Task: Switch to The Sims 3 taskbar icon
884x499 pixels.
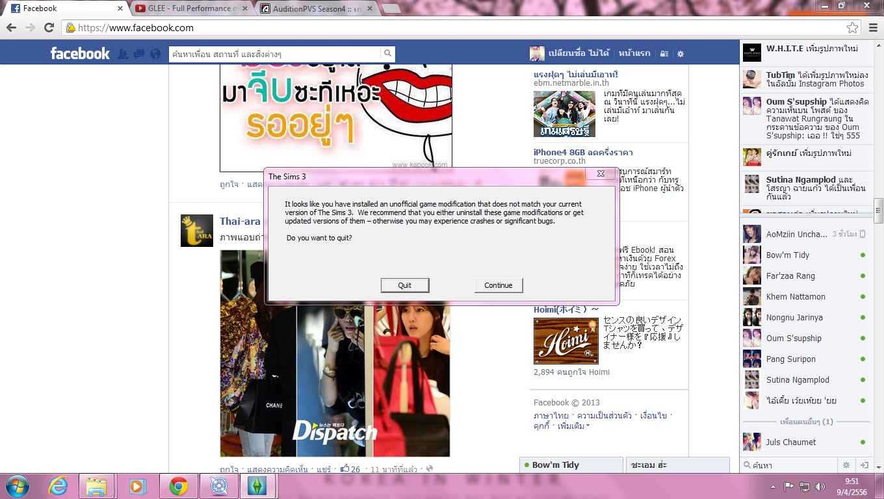Action: pos(257,486)
